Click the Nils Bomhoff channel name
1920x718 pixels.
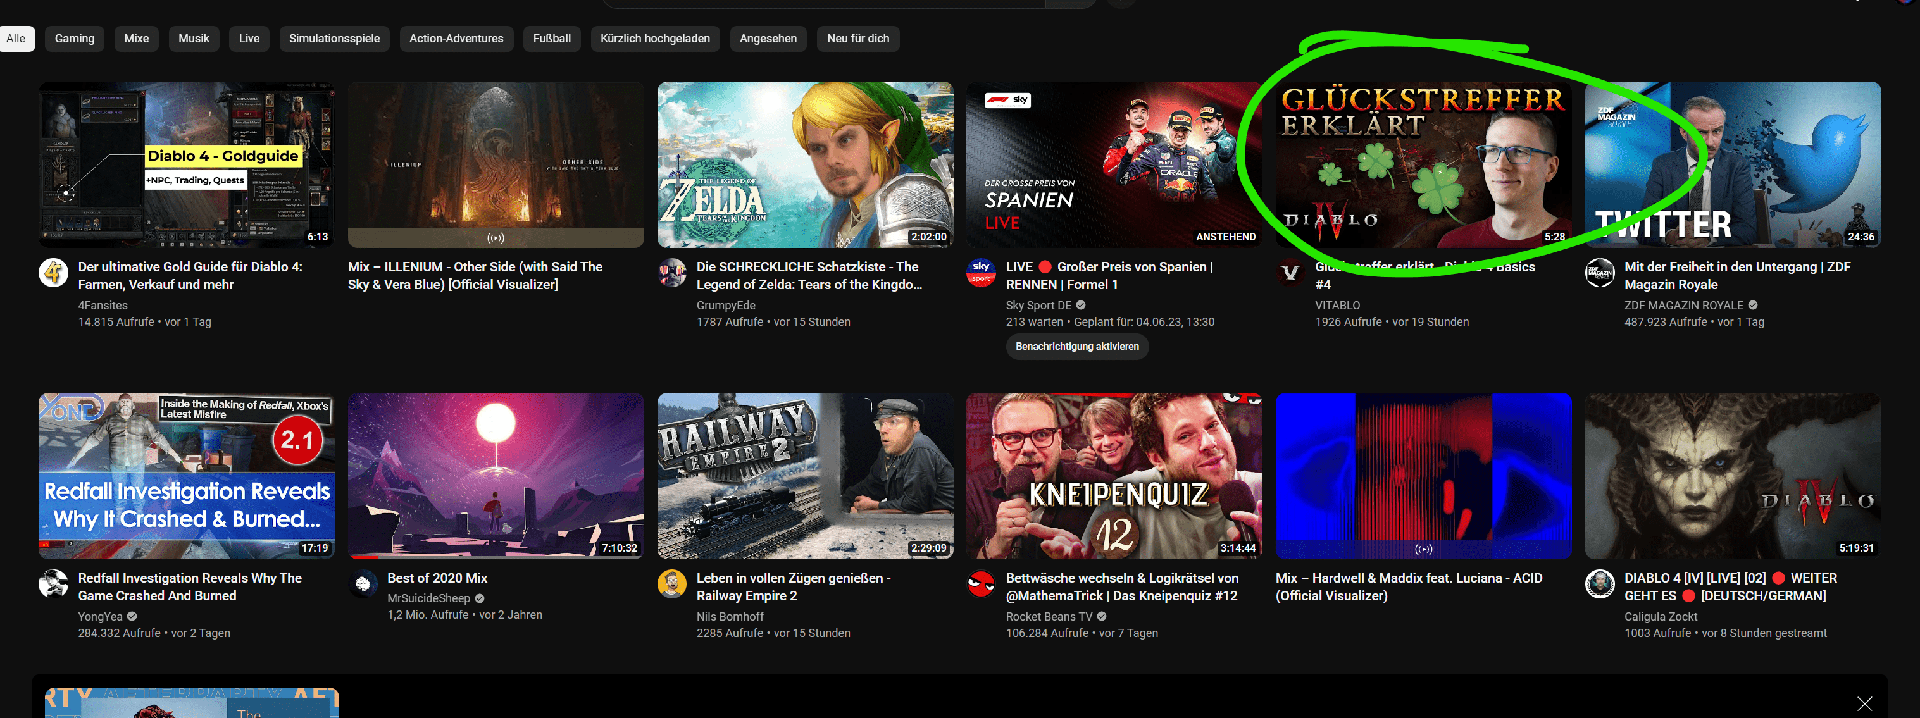tap(730, 617)
